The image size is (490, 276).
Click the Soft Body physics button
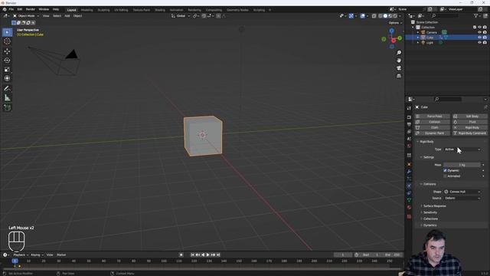(469, 116)
